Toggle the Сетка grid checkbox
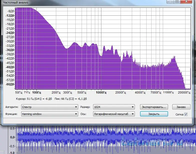 [x=186, y=114]
